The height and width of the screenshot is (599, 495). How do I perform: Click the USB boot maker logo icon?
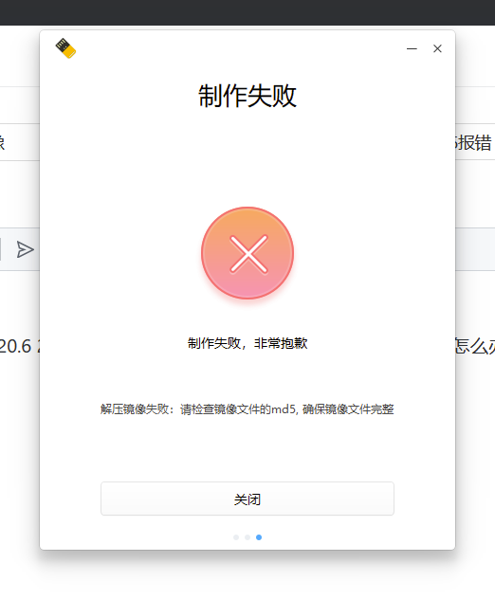pyautogui.click(x=65, y=48)
